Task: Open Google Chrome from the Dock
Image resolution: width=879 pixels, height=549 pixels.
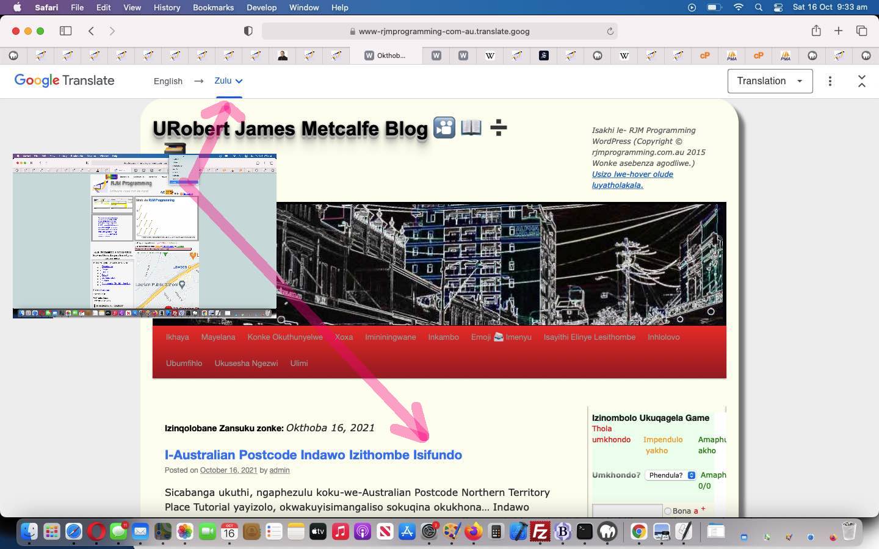Action: (638, 532)
